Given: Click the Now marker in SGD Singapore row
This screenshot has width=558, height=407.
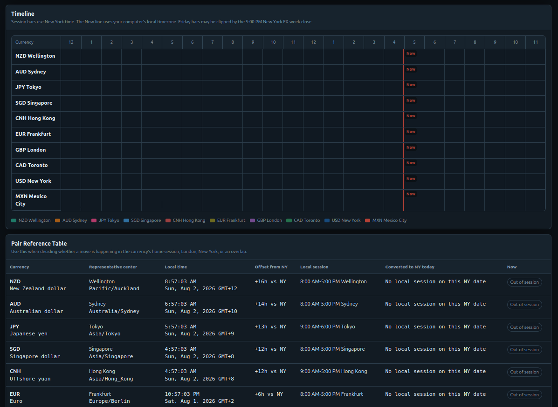Looking at the screenshot, I should (411, 100).
